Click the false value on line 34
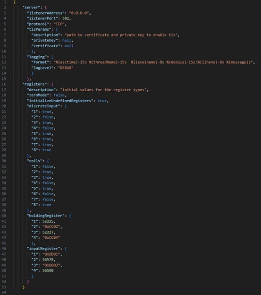Image resolution: width=261 pixels, height=295 pixels. pos(48,183)
